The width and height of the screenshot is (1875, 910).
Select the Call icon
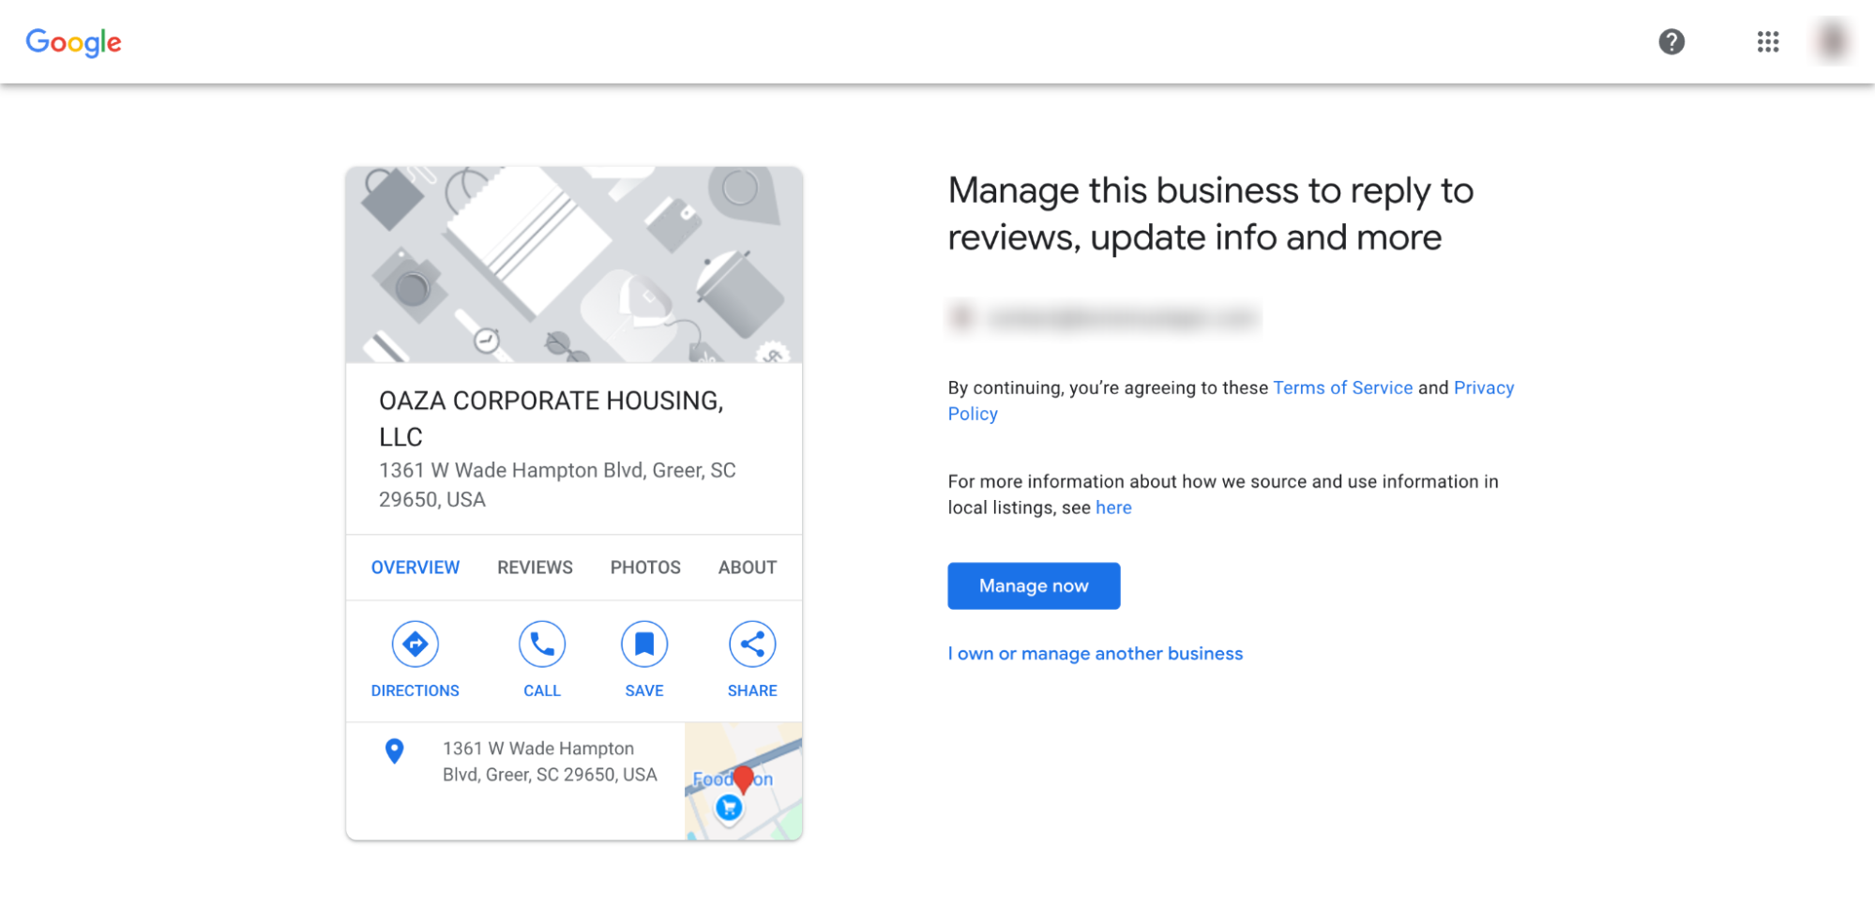coord(542,644)
